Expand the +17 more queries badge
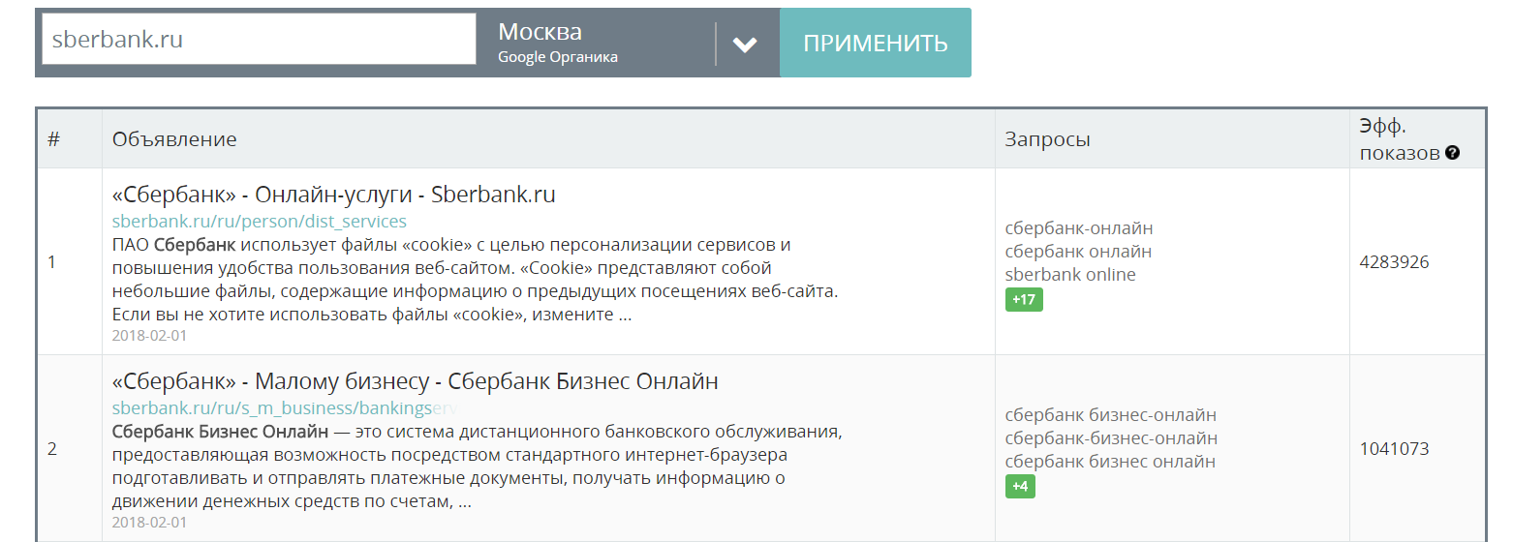Viewport: 1513px width, 542px height. [x=1024, y=300]
